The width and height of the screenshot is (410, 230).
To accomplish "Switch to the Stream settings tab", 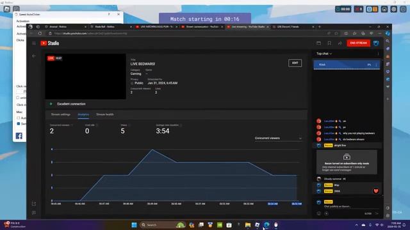I will (x=61, y=114).
